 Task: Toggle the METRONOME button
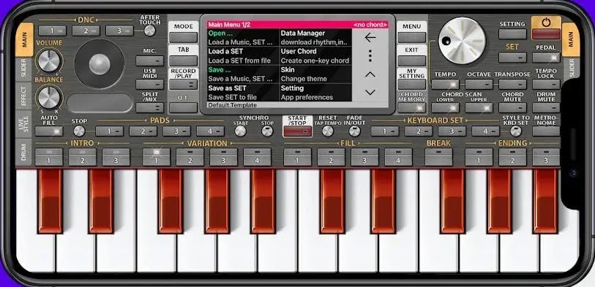coord(546,131)
